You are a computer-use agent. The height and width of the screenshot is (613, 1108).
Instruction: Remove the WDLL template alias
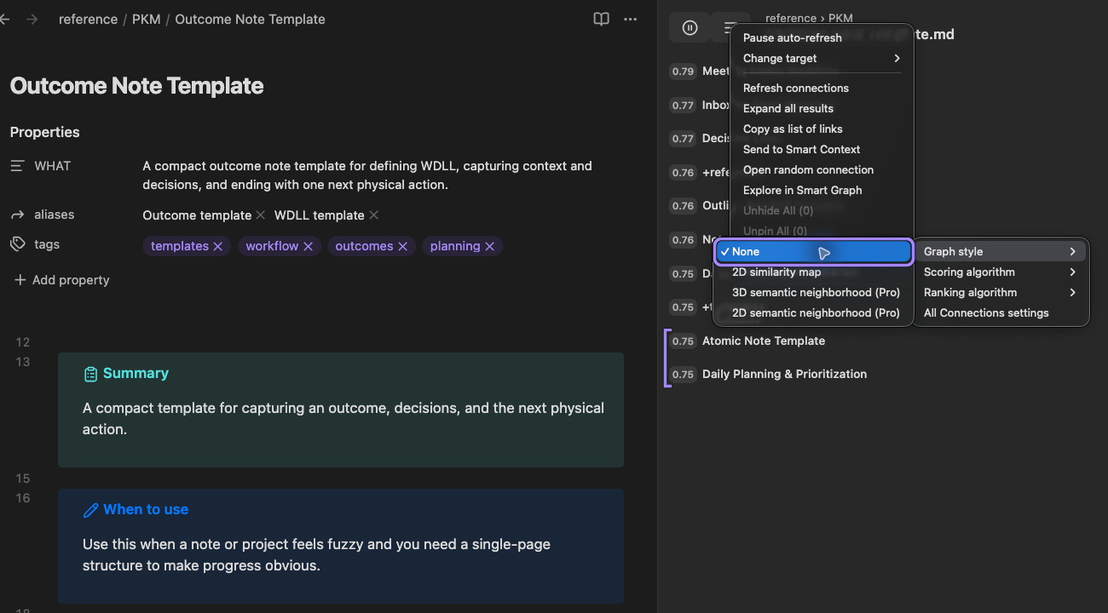point(373,215)
